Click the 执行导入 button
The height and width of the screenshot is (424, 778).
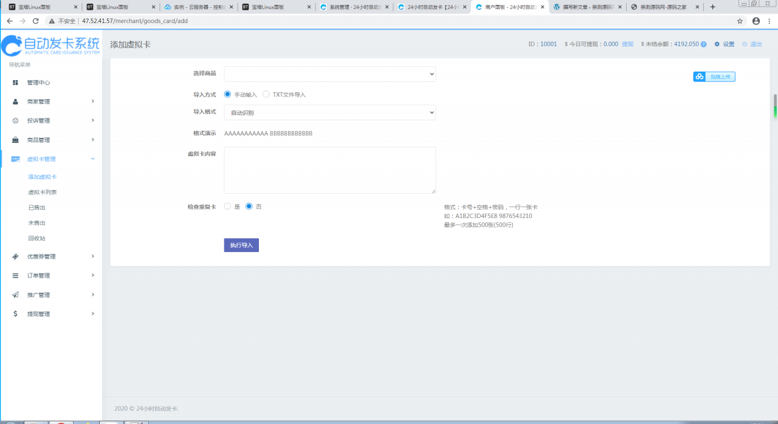[x=241, y=245]
